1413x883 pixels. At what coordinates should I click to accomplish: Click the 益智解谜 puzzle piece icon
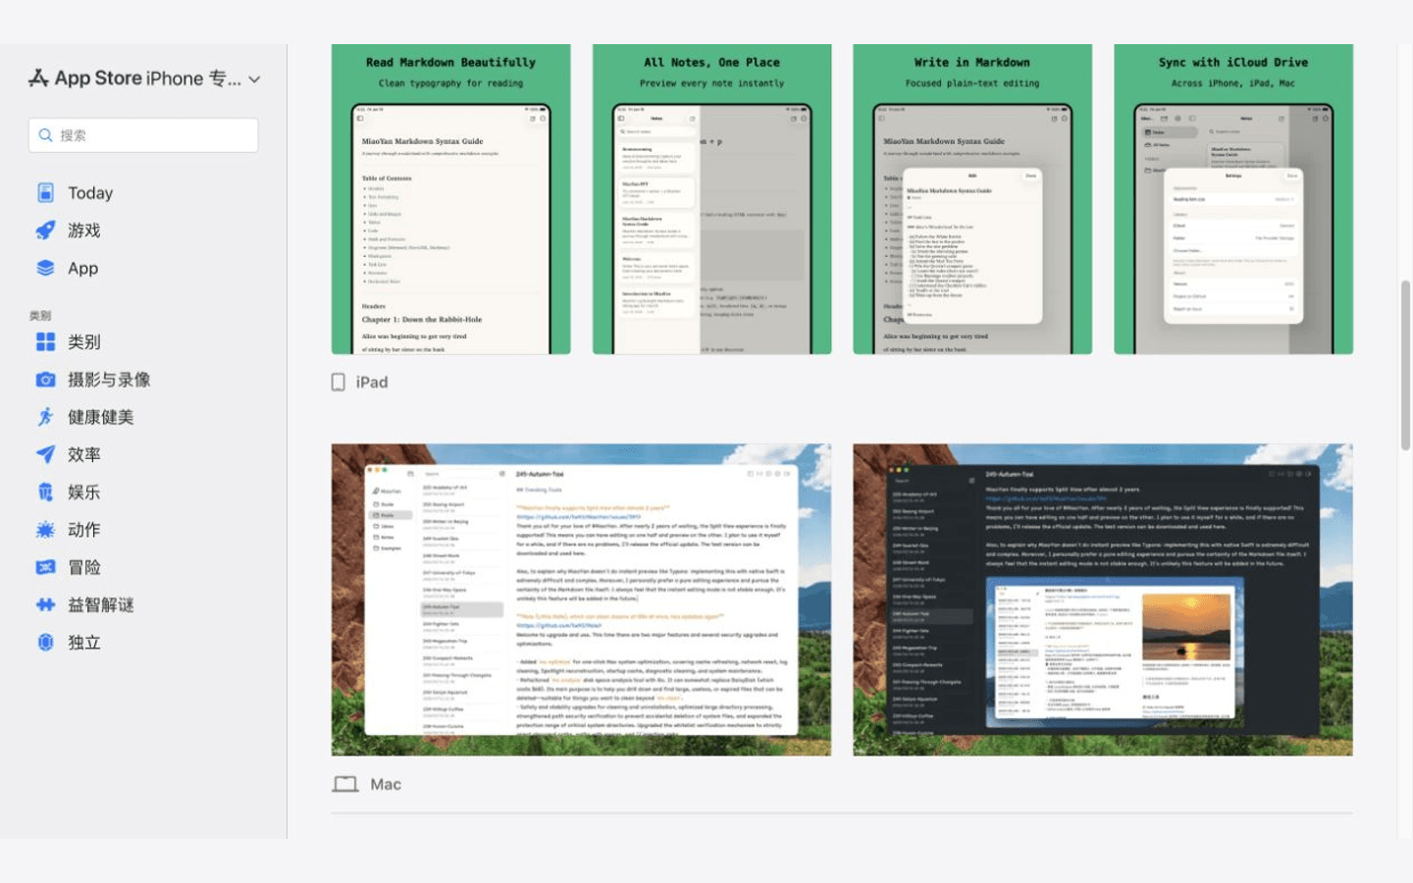tap(45, 605)
